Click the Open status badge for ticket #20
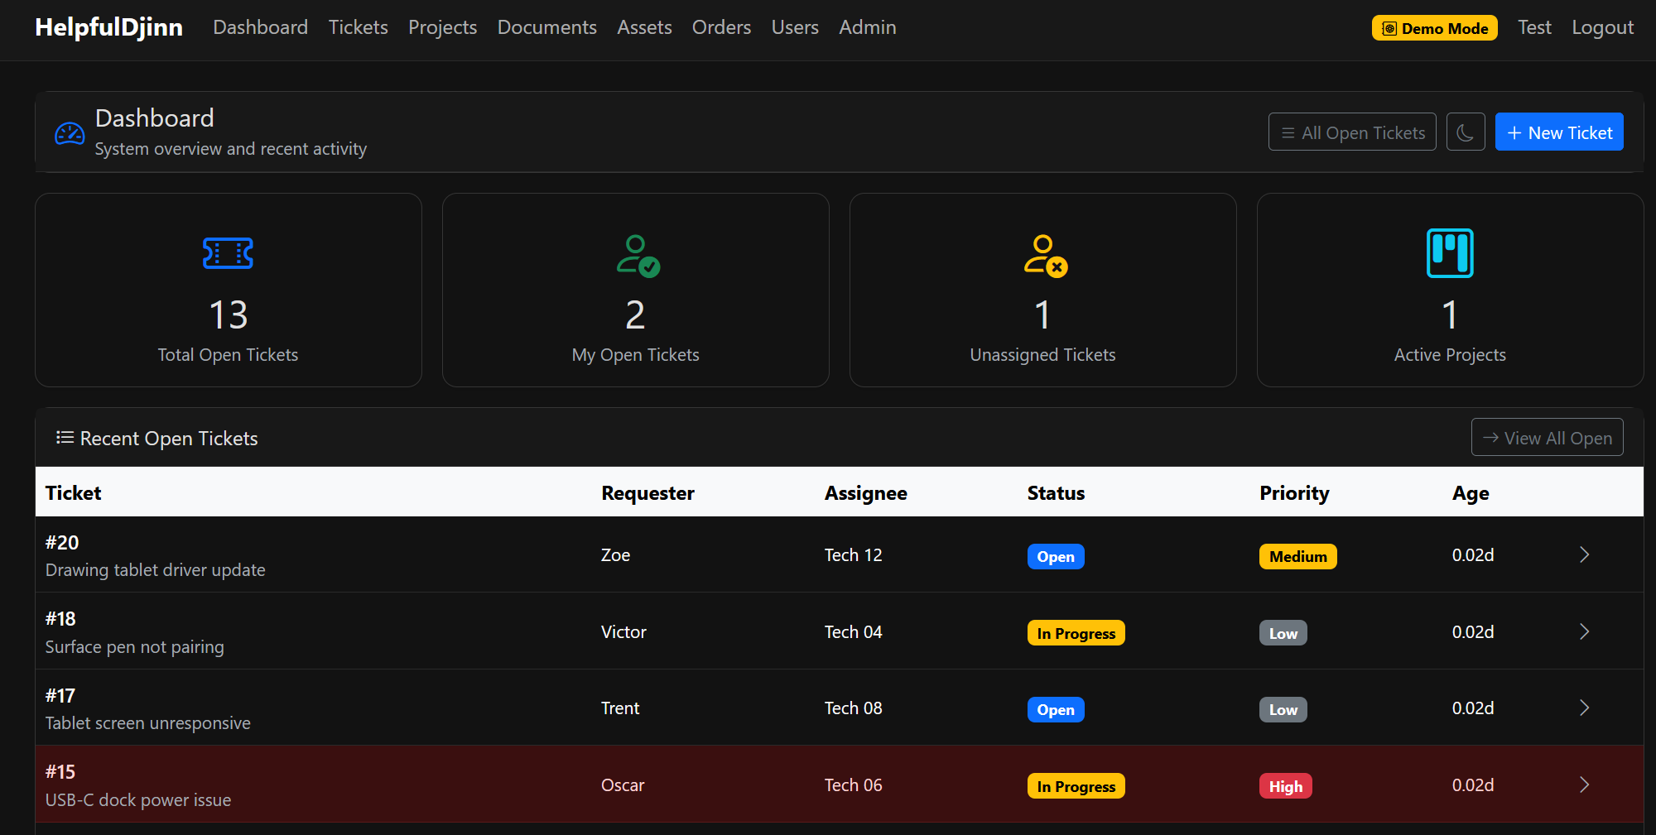The image size is (1656, 835). tap(1056, 557)
